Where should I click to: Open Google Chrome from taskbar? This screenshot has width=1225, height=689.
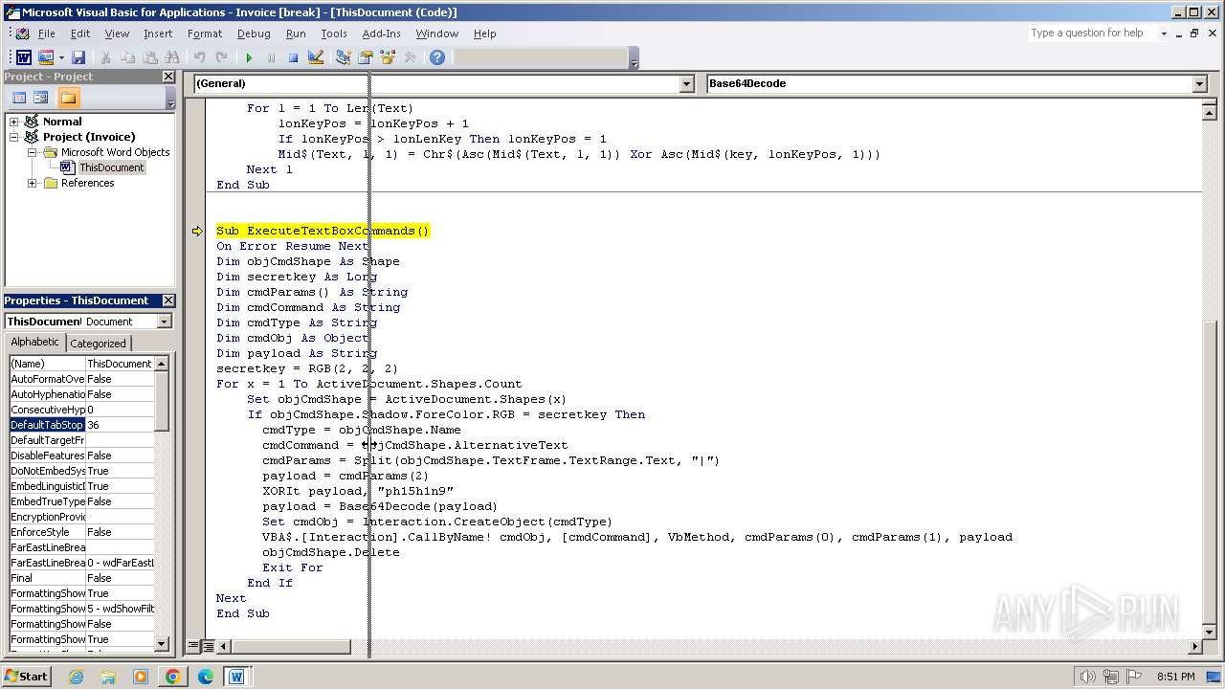172,677
